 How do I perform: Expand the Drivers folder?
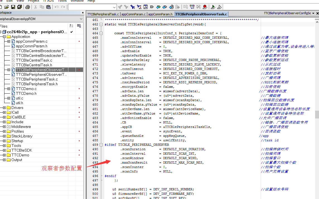click(4, 108)
